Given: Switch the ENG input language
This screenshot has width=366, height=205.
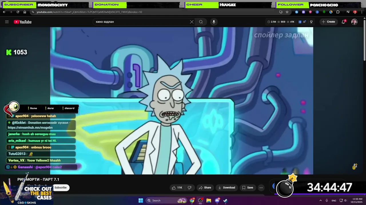Looking at the screenshot, I should click(334, 200).
